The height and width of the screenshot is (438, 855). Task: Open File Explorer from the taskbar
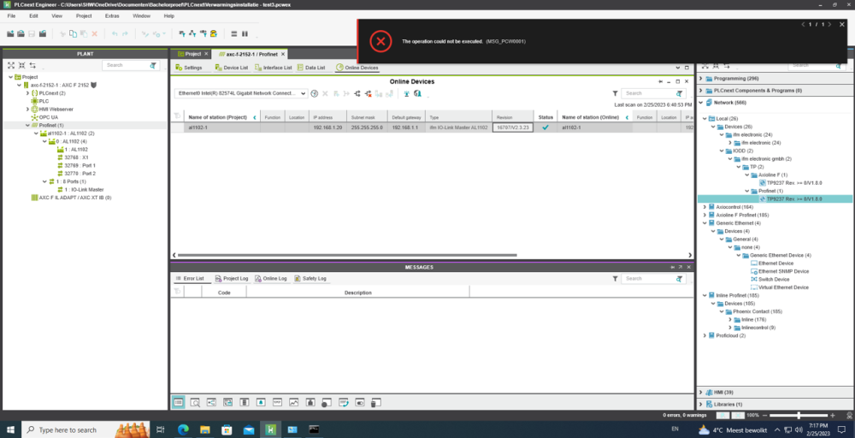(205, 429)
